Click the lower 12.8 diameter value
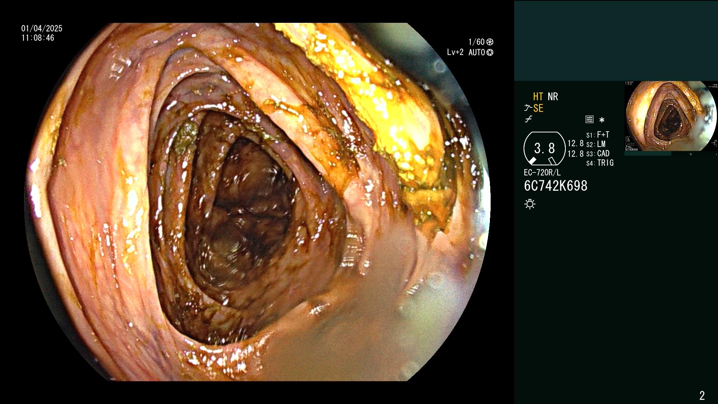Image resolution: width=718 pixels, height=404 pixels. pos(576,153)
